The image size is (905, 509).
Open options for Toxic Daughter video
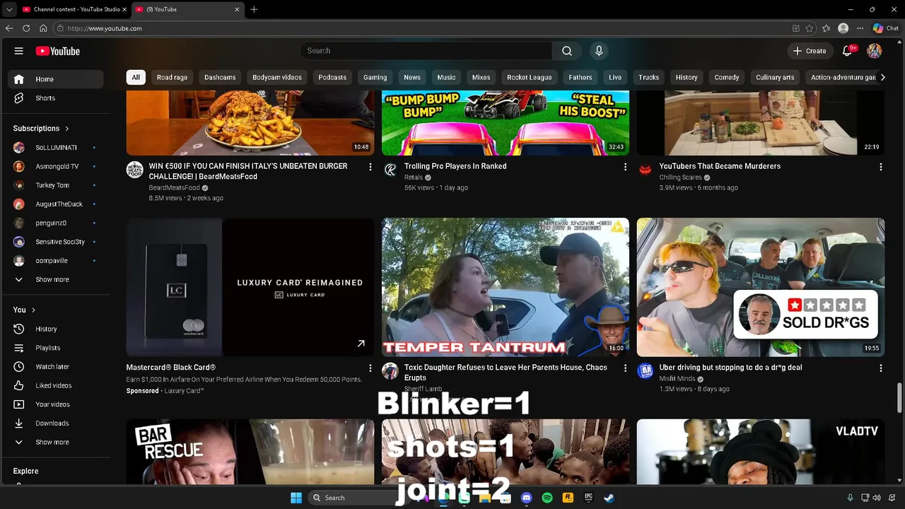(x=625, y=368)
